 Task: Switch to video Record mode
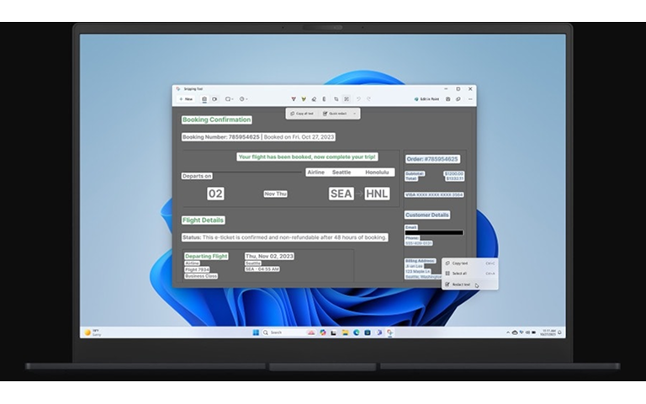(214, 99)
